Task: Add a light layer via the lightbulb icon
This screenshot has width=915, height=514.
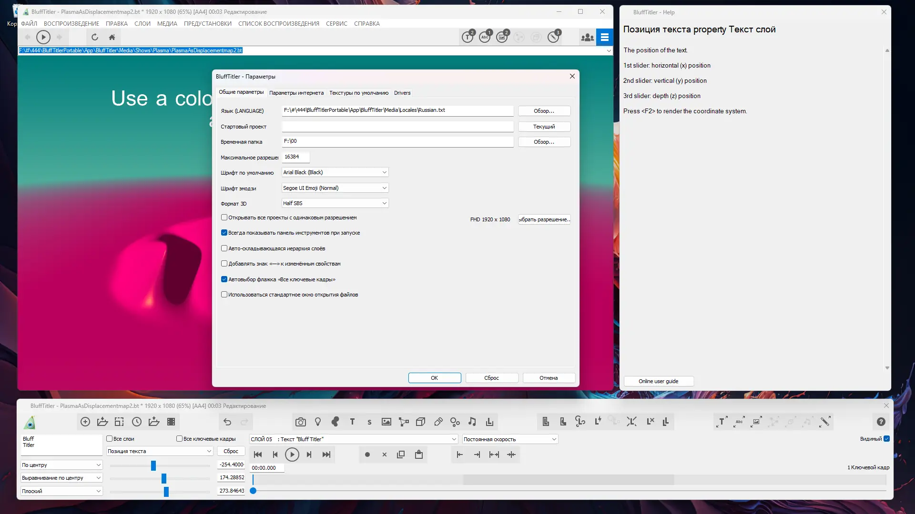Action: click(318, 422)
